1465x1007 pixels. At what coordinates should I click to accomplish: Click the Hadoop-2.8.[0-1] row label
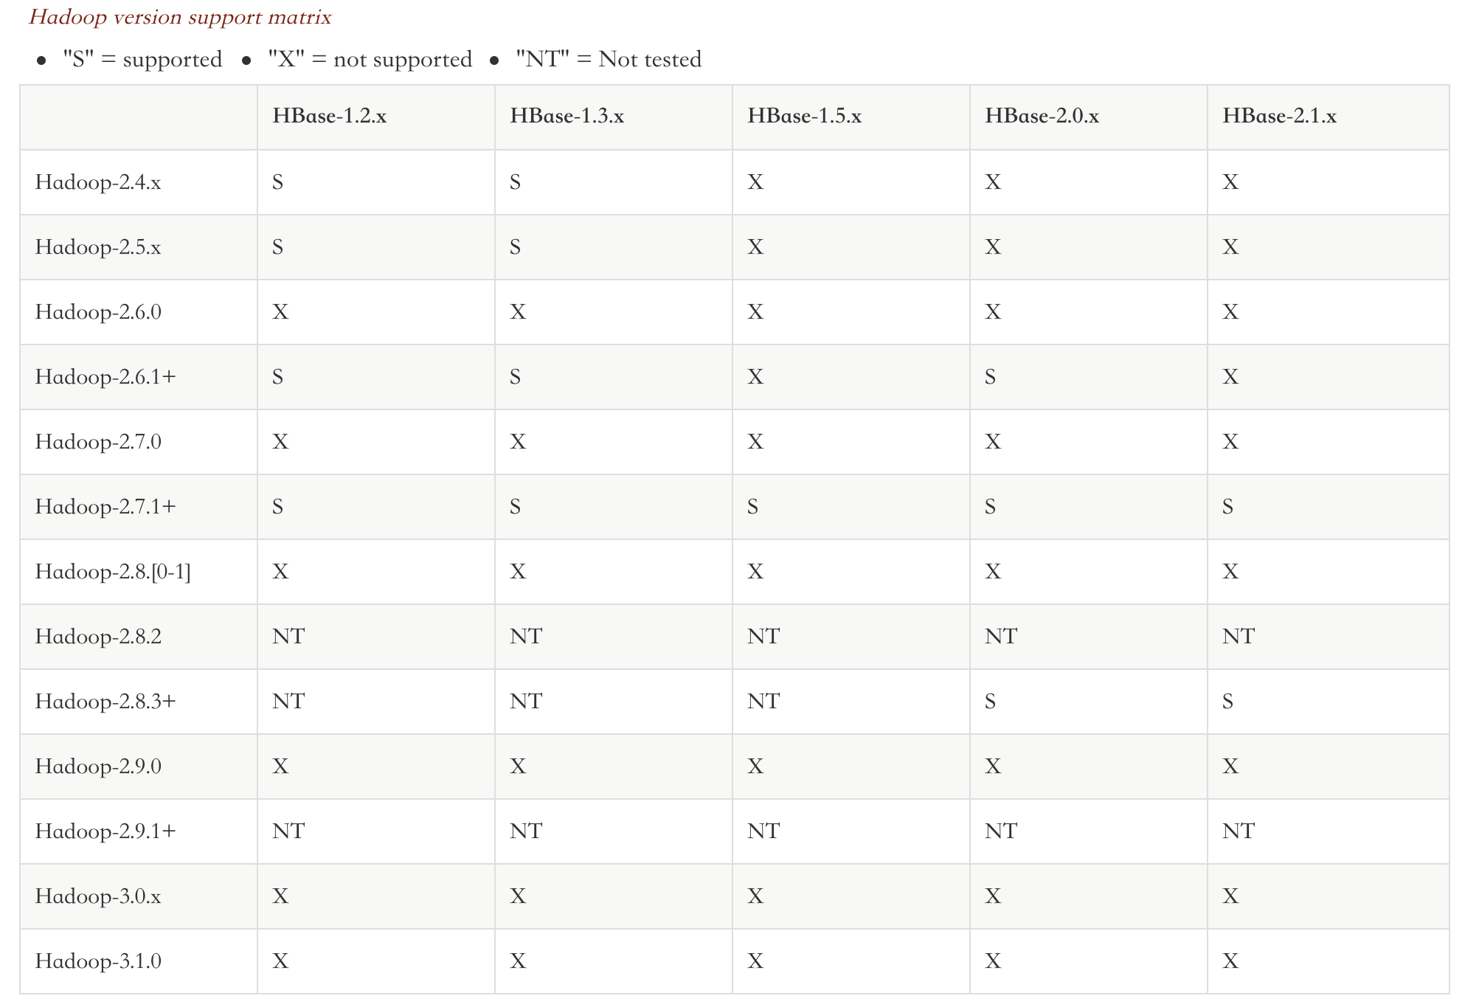pyautogui.click(x=113, y=572)
